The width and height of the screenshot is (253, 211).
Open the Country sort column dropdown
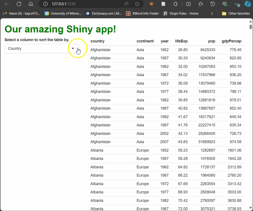point(72,48)
